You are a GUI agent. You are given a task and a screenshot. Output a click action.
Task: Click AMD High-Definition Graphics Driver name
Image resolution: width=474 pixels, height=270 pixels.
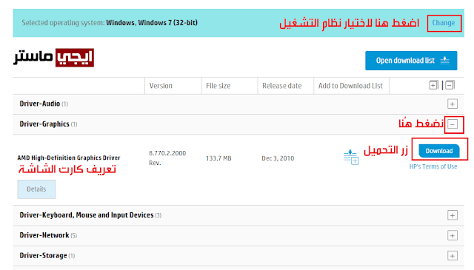(69, 158)
